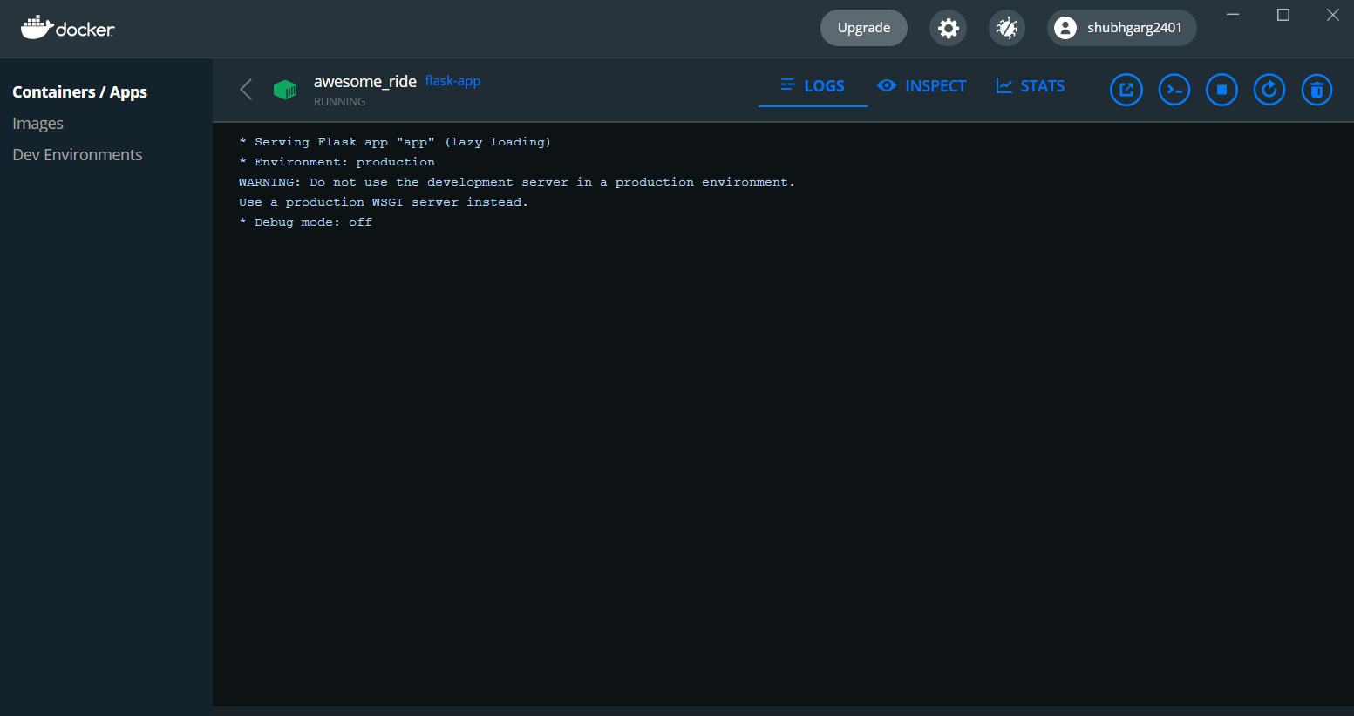Open Docker Desktop settings gear
Viewport: 1354px width, 716px height.
pyautogui.click(x=948, y=27)
